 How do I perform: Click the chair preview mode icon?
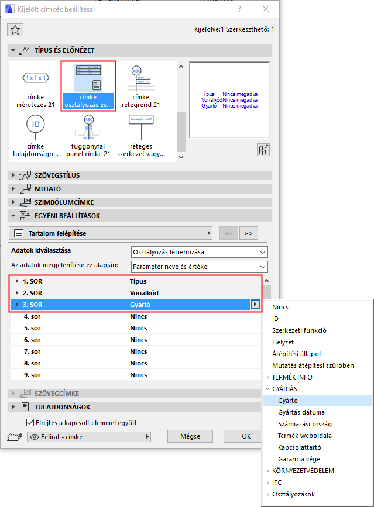click(263, 150)
